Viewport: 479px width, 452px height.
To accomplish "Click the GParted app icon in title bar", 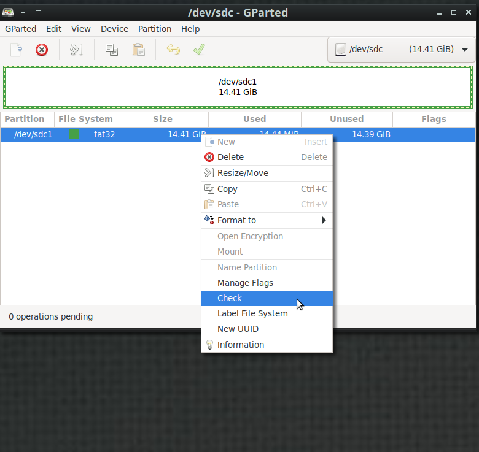I will click(x=8, y=12).
